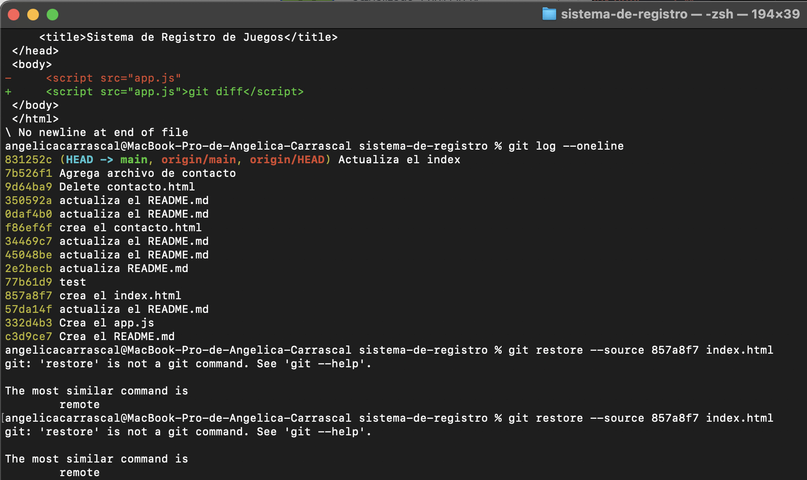Click the folder icon in the title bar
Screen dimensions: 807x480
tap(549, 14)
